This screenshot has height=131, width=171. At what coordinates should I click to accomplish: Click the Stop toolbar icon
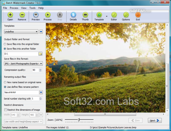click(x=60, y=15)
